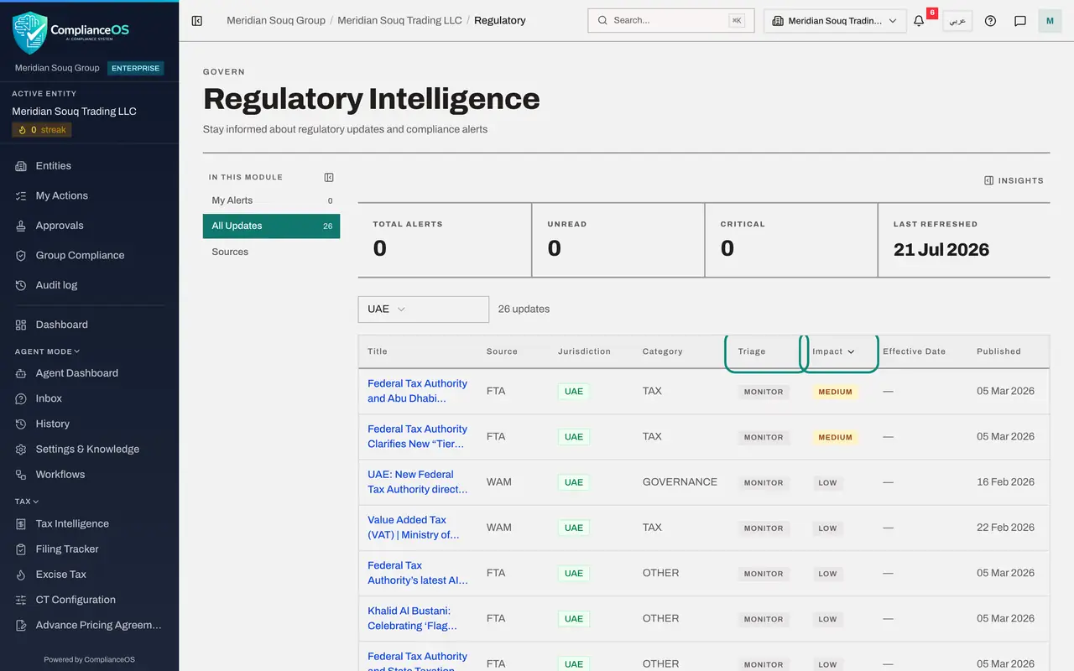Open the user avatar M menu
The height and width of the screenshot is (671, 1074).
tap(1050, 20)
